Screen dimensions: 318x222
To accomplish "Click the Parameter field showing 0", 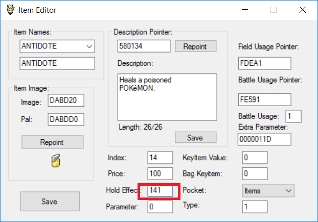I will [x=160, y=207].
